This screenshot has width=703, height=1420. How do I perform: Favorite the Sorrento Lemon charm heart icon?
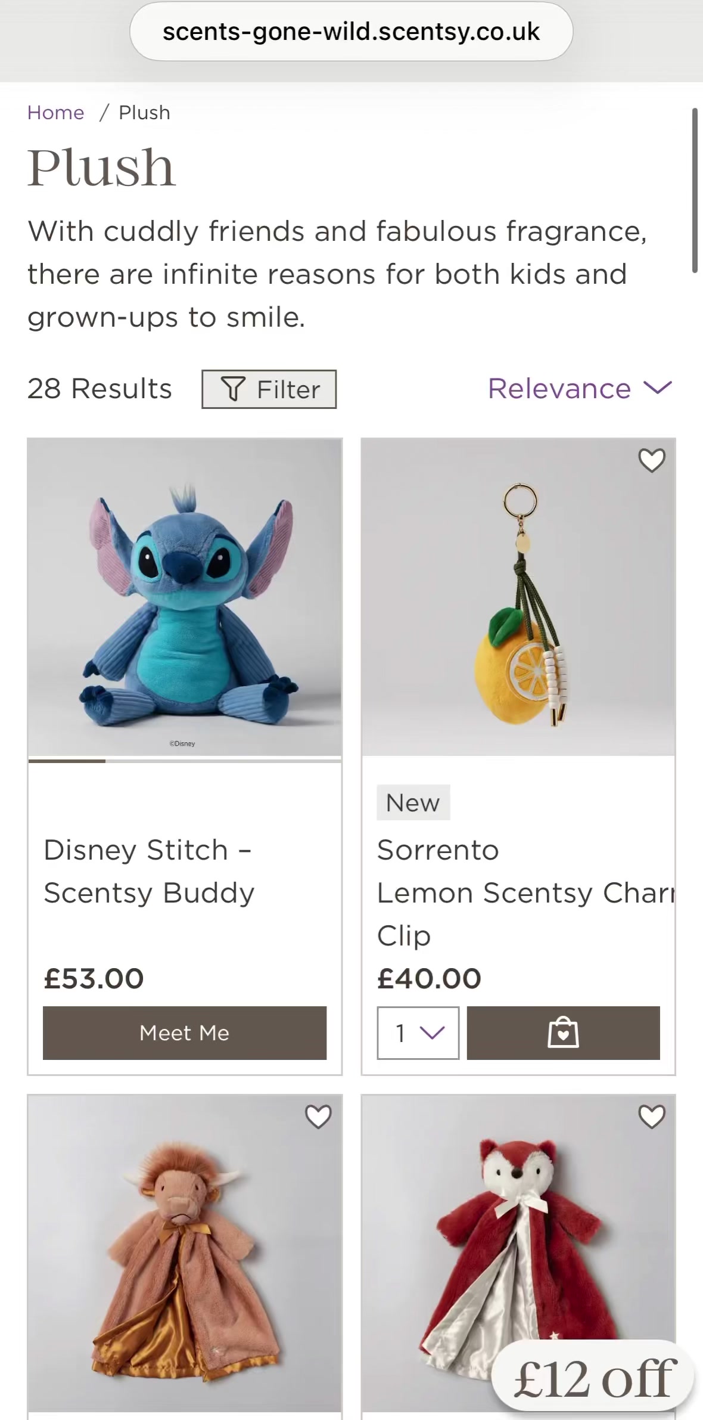pyautogui.click(x=651, y=460)
